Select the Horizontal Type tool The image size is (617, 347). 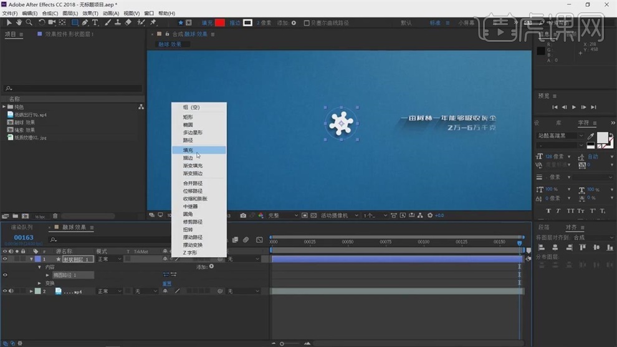click(95, 22)
